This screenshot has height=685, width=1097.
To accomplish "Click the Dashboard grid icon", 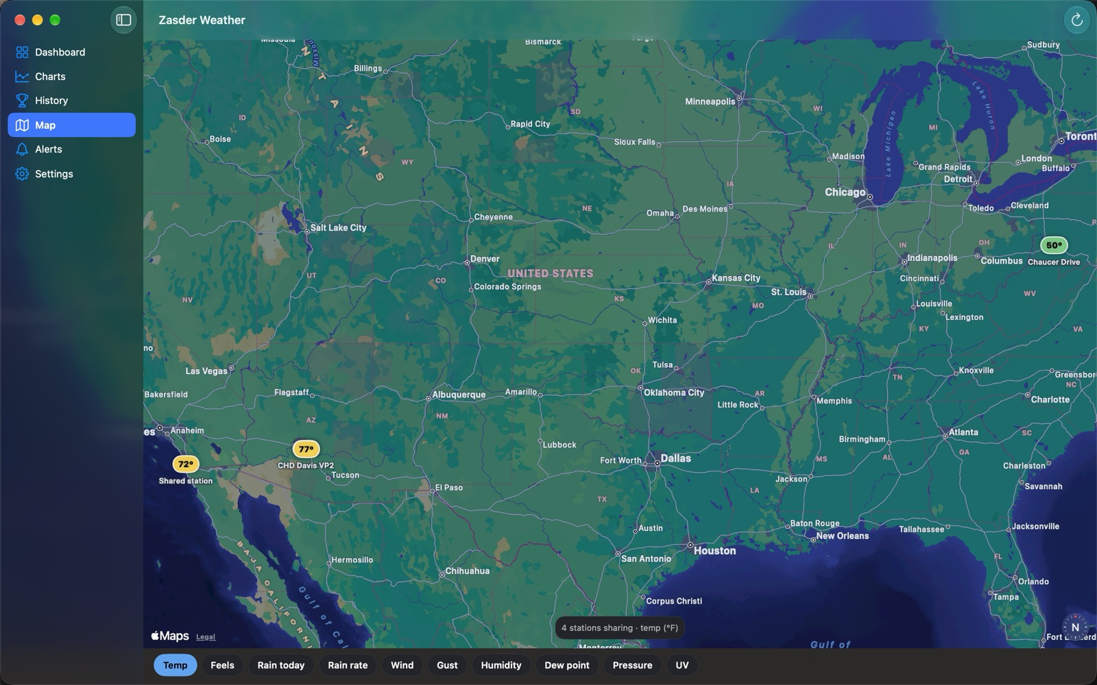I will 22,52.
